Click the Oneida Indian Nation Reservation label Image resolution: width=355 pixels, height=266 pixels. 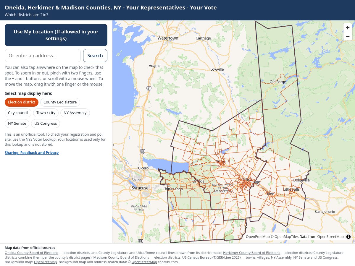click(x=223, y=188)
